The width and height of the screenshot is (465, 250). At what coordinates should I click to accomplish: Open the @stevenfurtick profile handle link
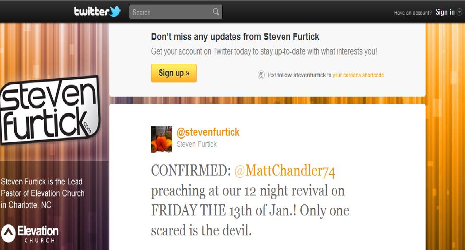tap(208, 132)
